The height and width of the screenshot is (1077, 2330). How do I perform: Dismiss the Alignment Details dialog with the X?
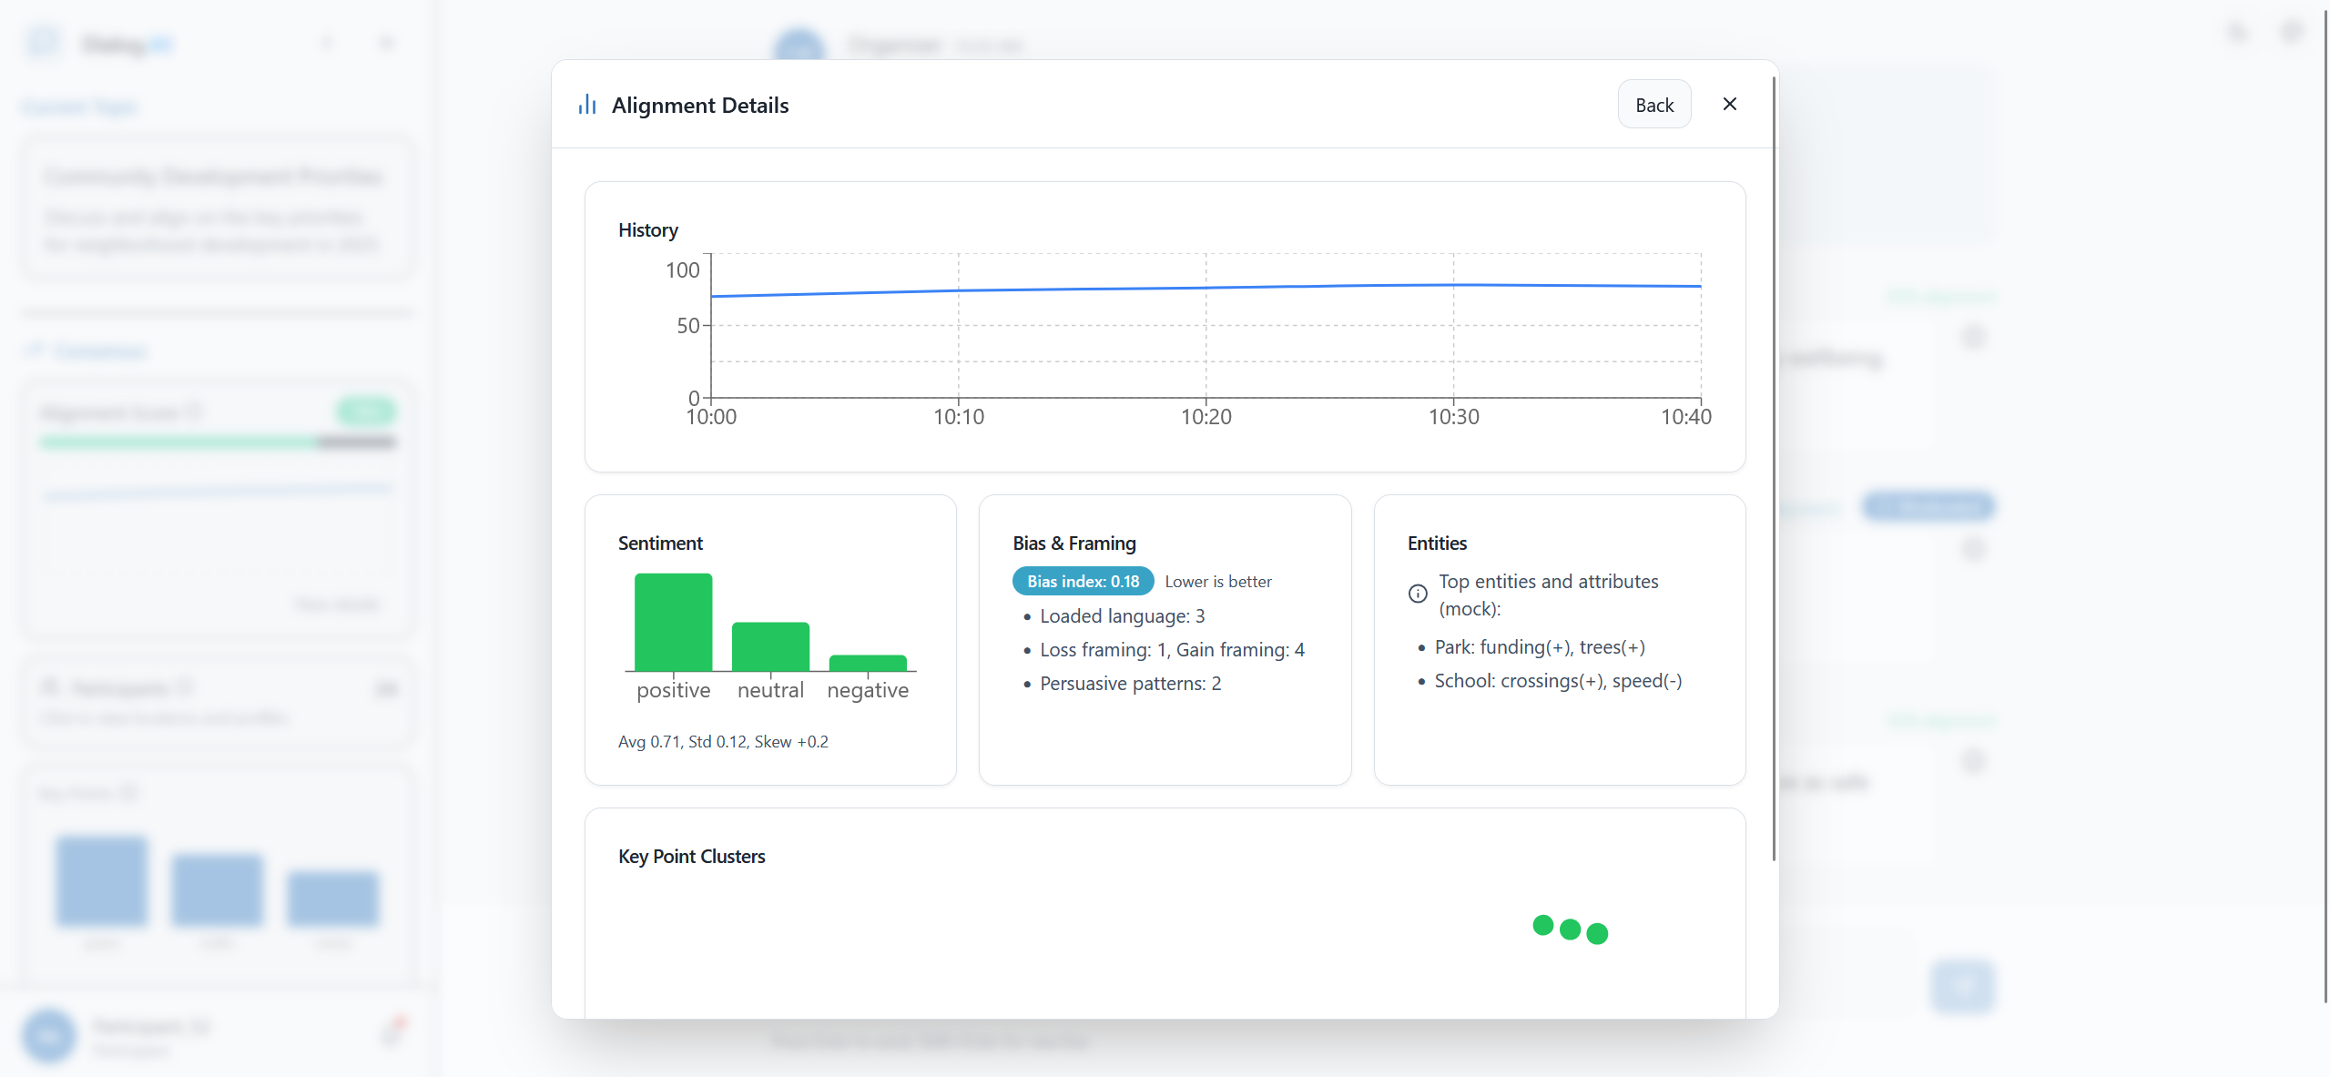pos(1728,104)
